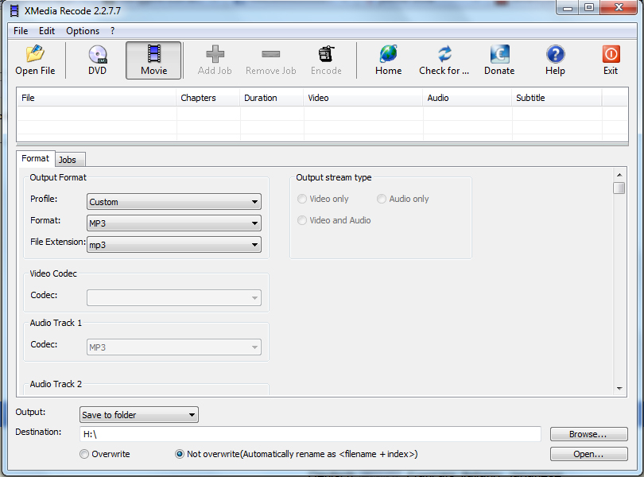644x477 pixels.
Task: Click the red Exit power icon
Action: pyautogui.click(x=611, y=54)
